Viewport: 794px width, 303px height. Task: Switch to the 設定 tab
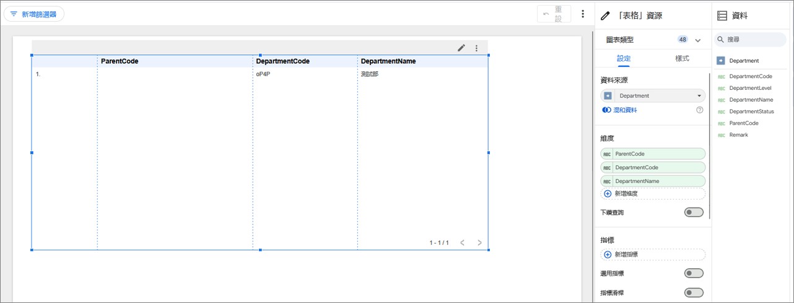[624, 58]
